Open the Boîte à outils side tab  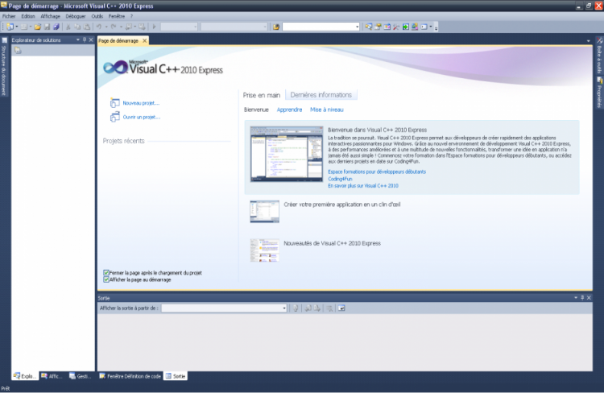click(x=599, y=56)
